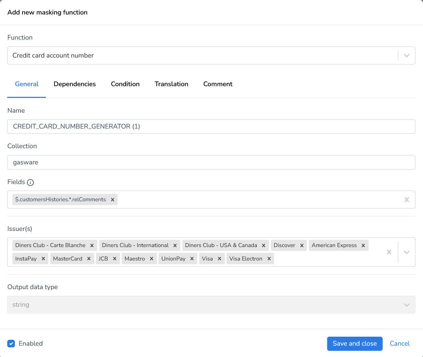Clear all issuers using the X icon

pos(389,252)
